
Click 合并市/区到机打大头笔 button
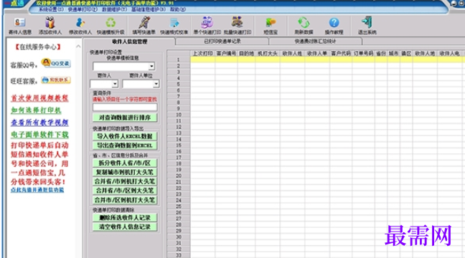coord(125,200)
